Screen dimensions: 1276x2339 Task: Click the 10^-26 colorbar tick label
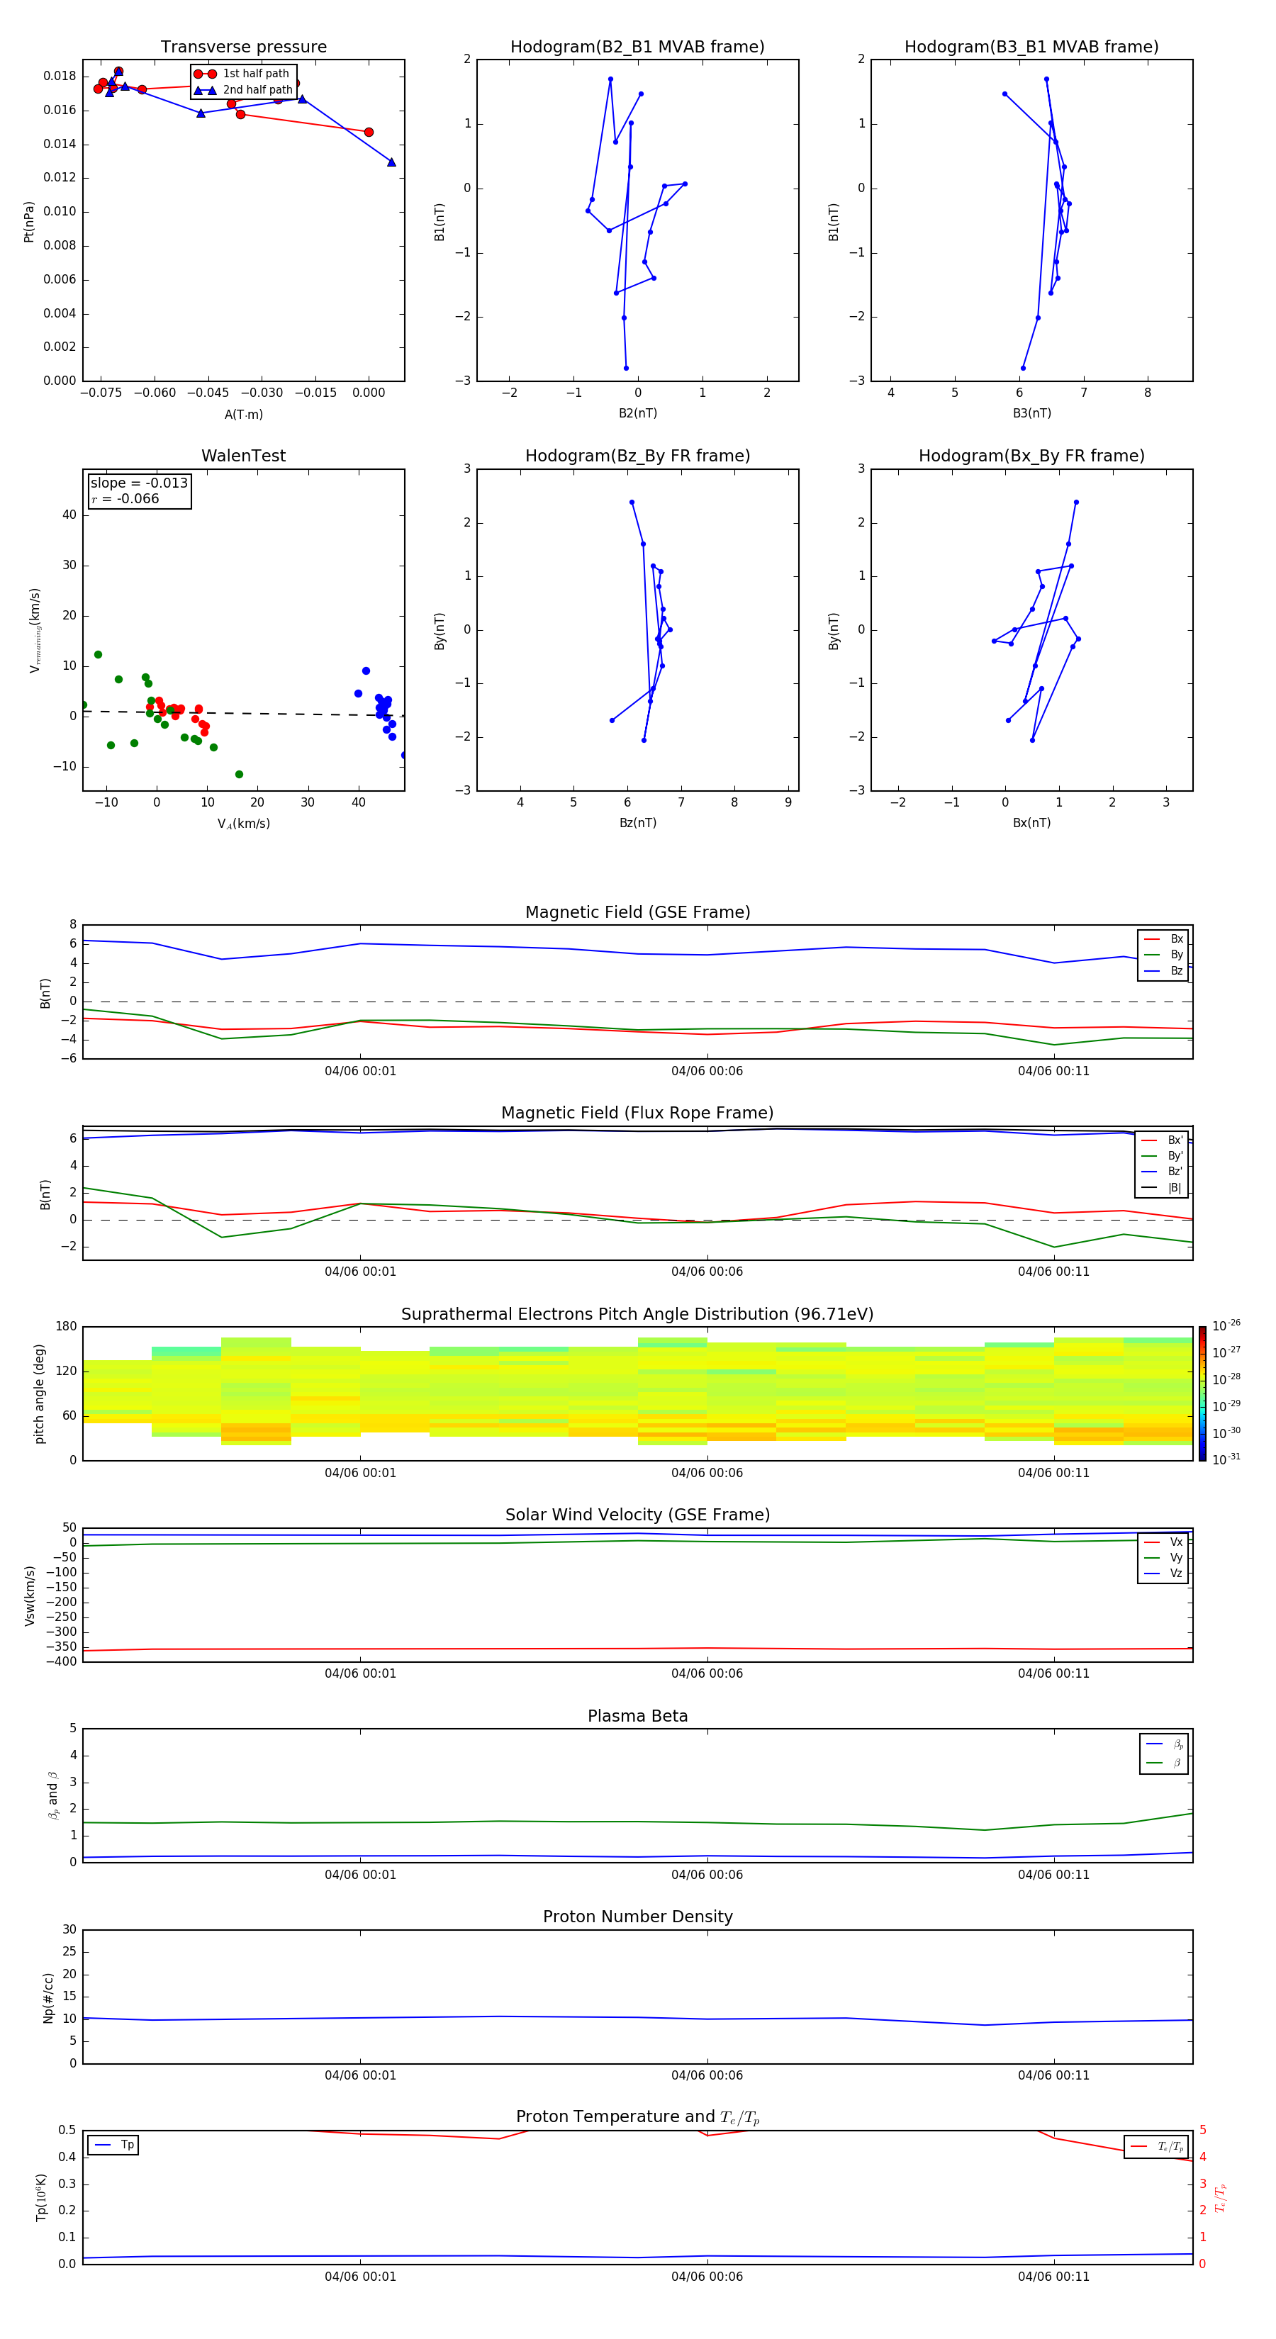pos(1226,1325)
